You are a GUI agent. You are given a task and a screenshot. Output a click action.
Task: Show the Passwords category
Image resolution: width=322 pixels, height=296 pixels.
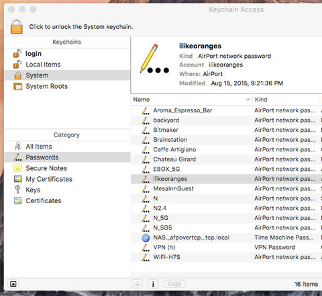click(67, 157)
